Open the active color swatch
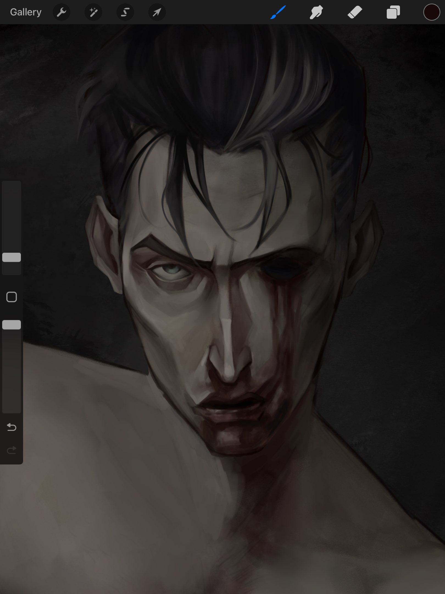This screenshot has height=594, width=445. (432, 12)
